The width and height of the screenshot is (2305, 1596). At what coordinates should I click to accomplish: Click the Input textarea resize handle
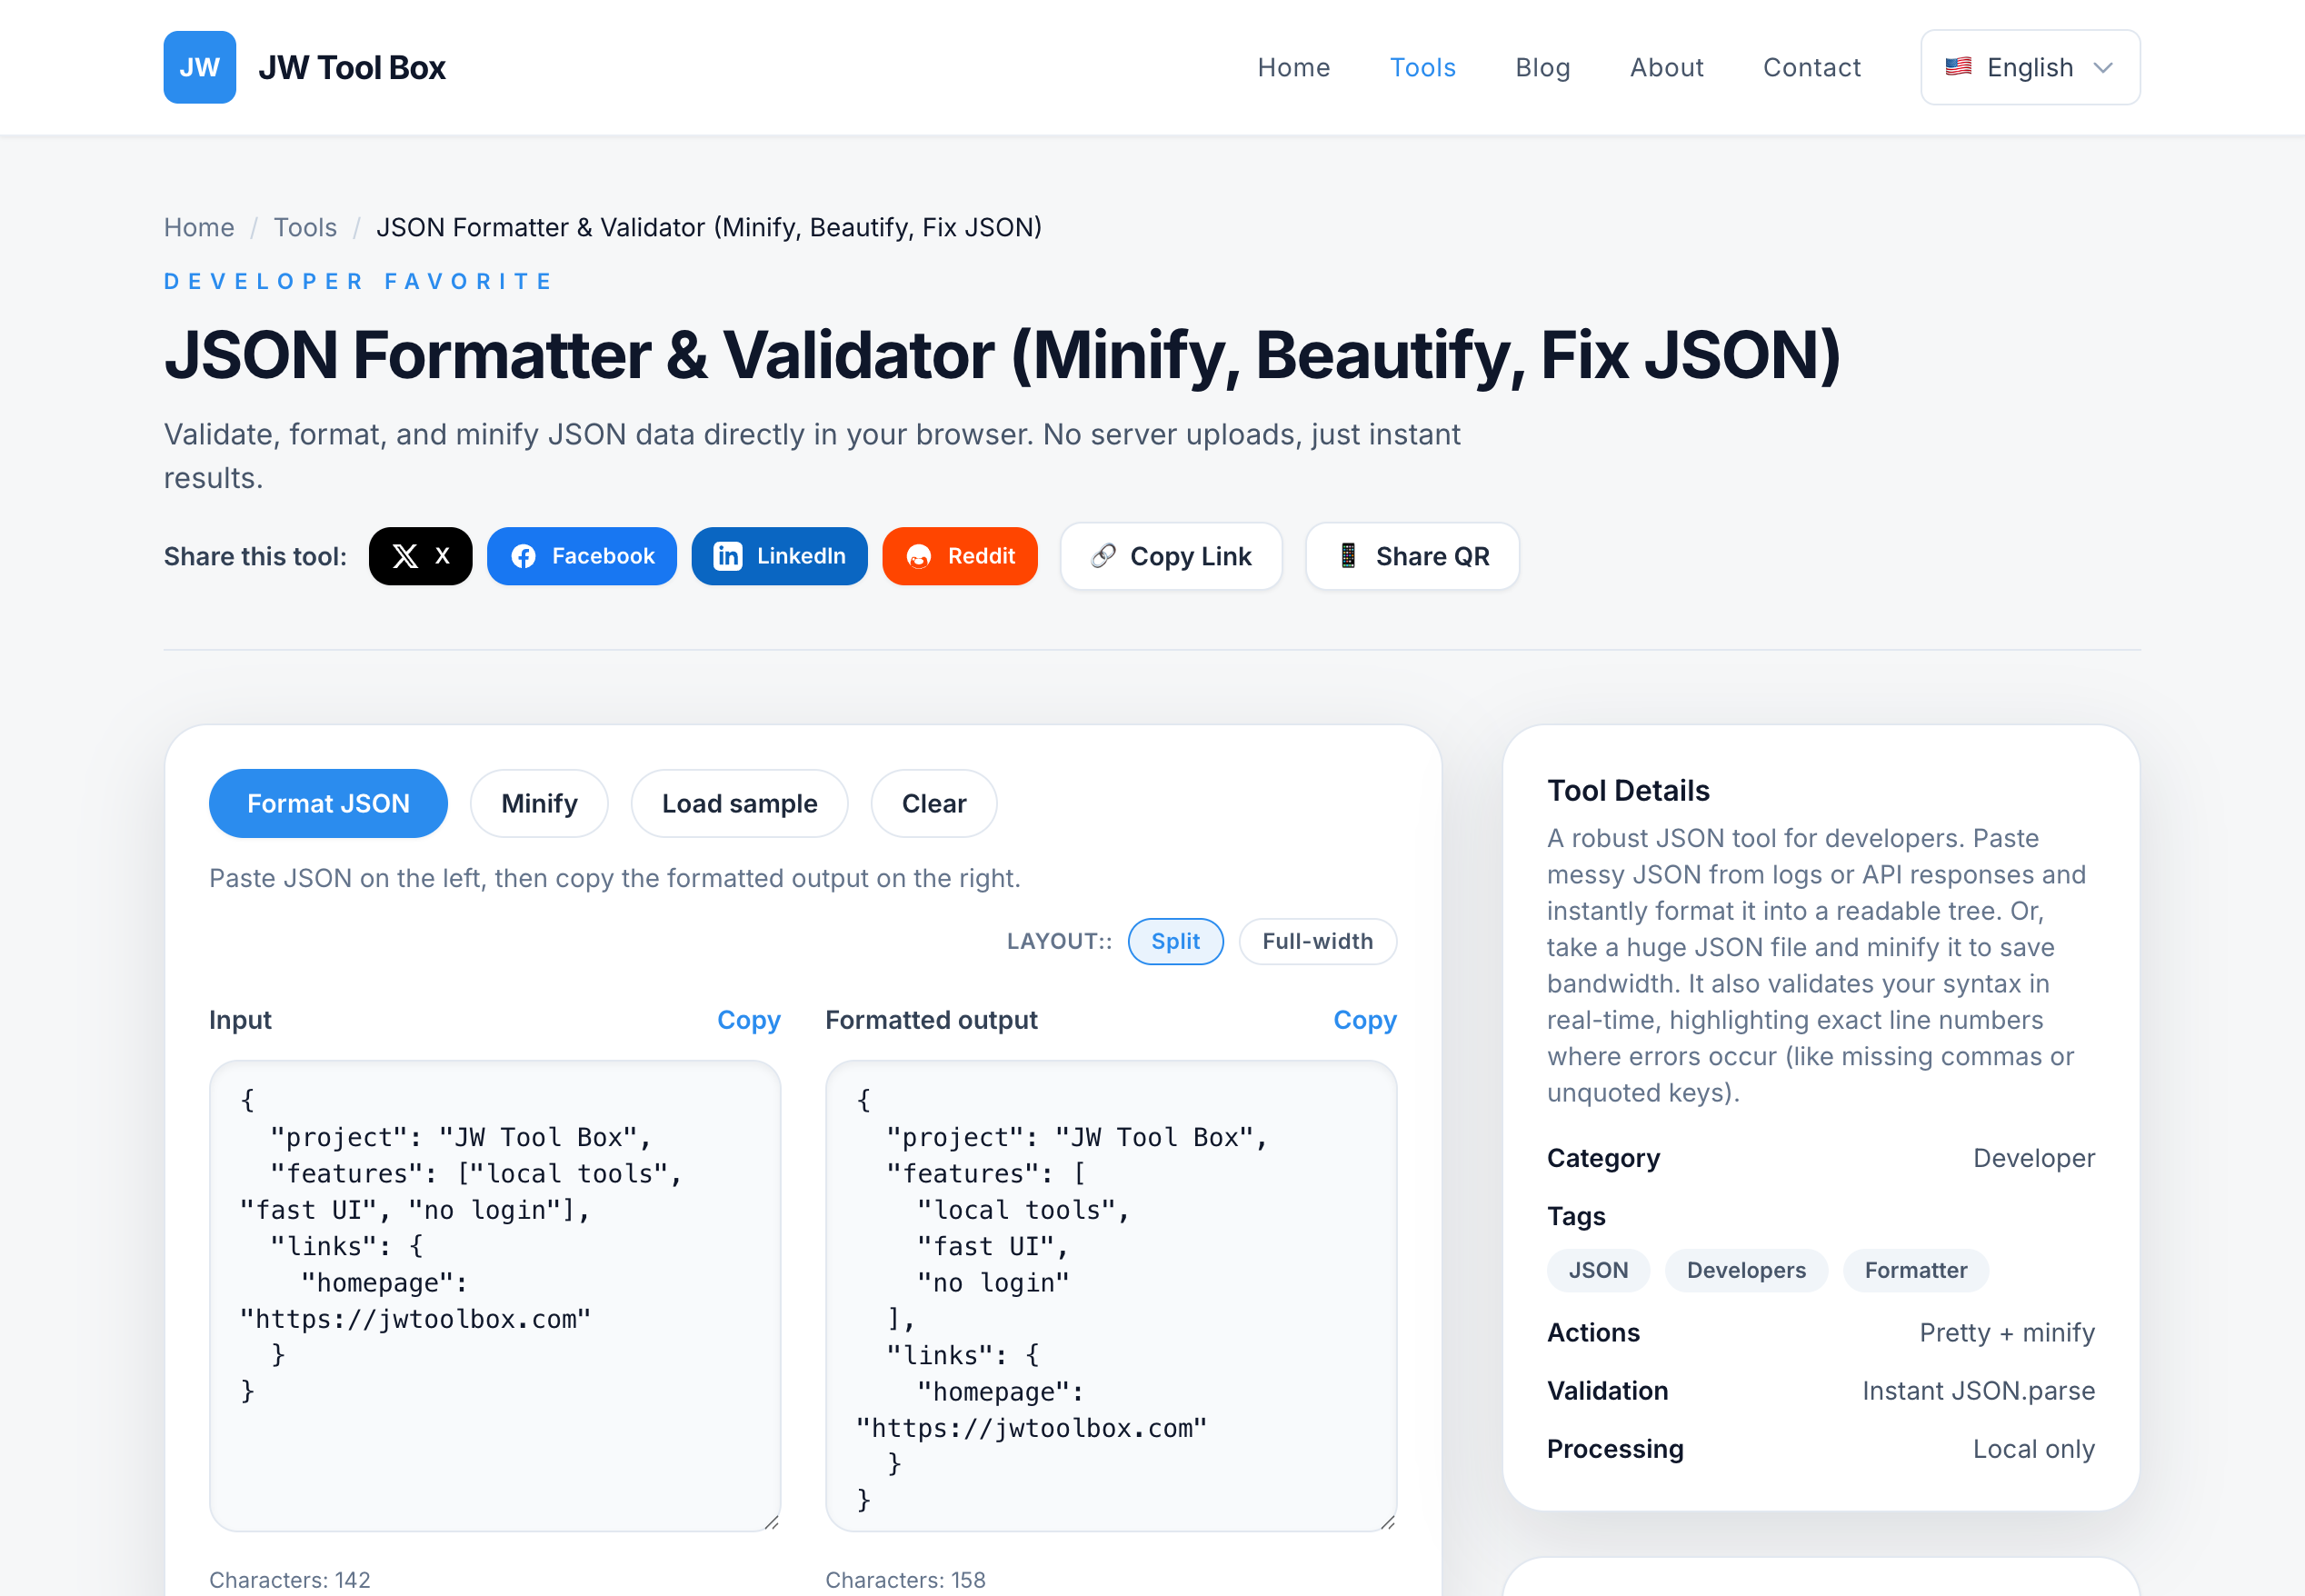pyautogui.click(x=771, y=1522)
